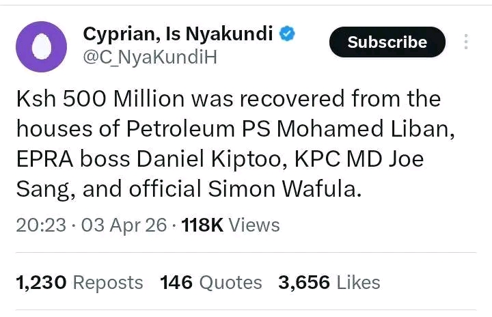492x317 pixels.
Task: Open the purple egg profile avatar
Action: pyautogui.click(x=41, y=47)
